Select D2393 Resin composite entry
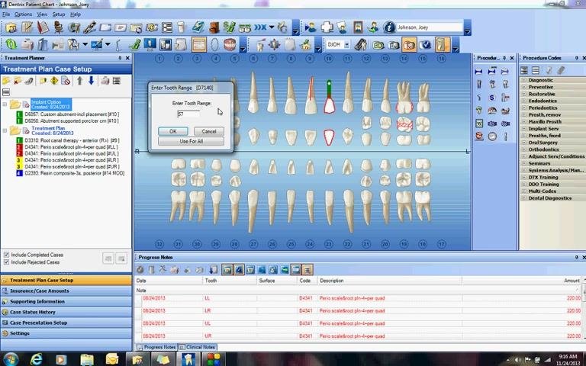 [x=74, y=173]
